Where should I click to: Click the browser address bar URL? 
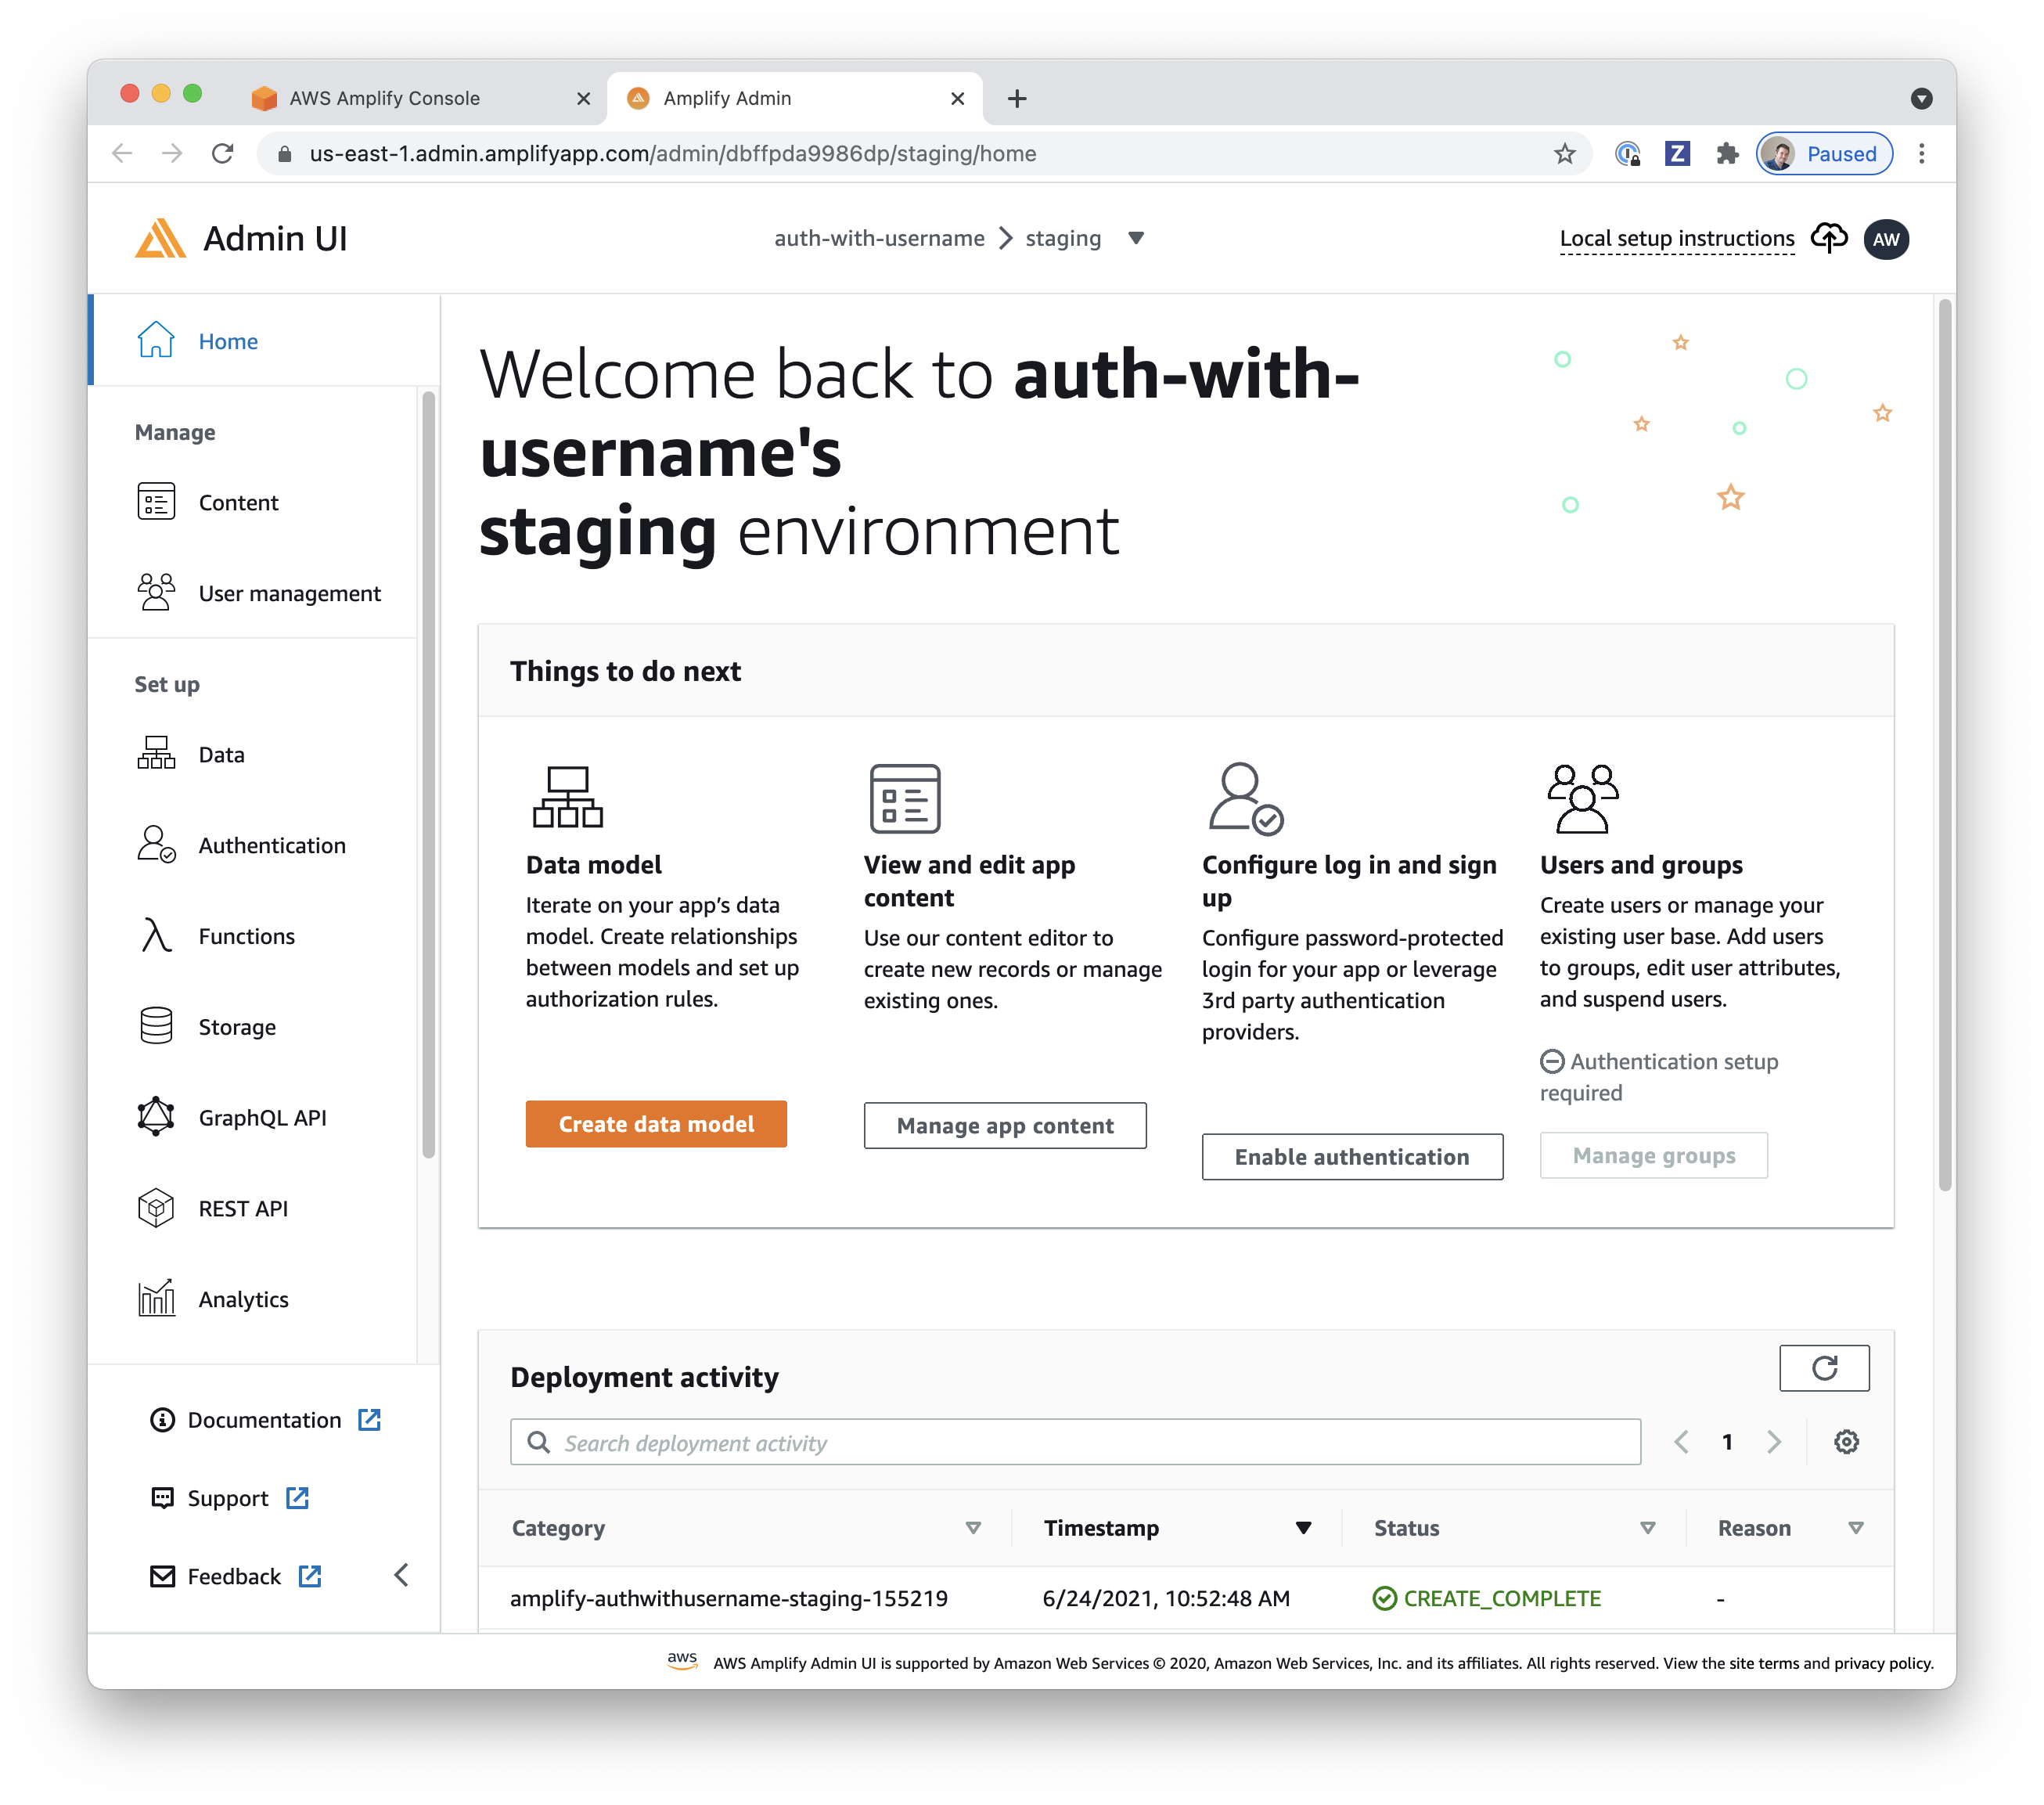coord(672,153)
